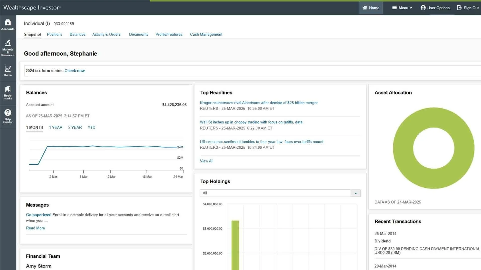The height and width of the screenshot is (270, 481).
Task: Click DATA AS OF 24-MAR-2025 text
Action: [397, 202]
